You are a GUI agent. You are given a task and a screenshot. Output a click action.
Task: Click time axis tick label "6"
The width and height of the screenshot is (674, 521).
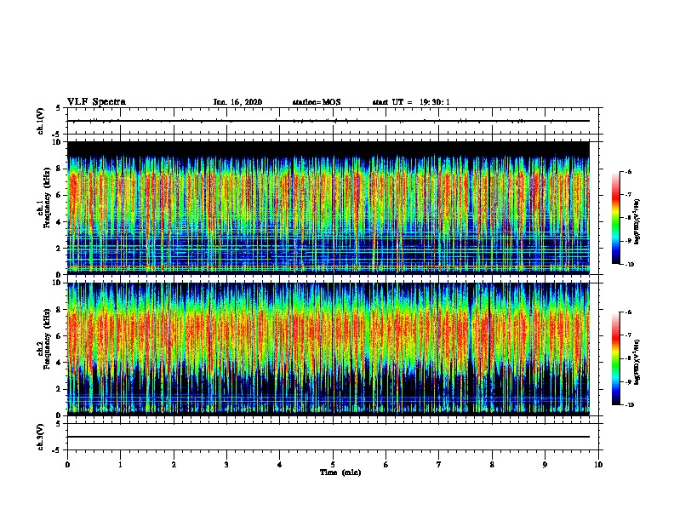pyautogui.click(x=386, y=465)
